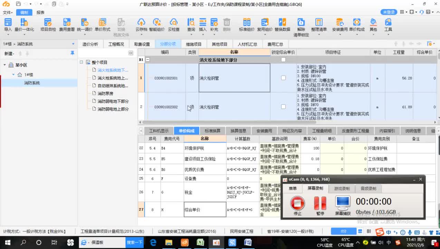Open oCam 菜单 tab
440x249 pixels.
pos(293,188)
